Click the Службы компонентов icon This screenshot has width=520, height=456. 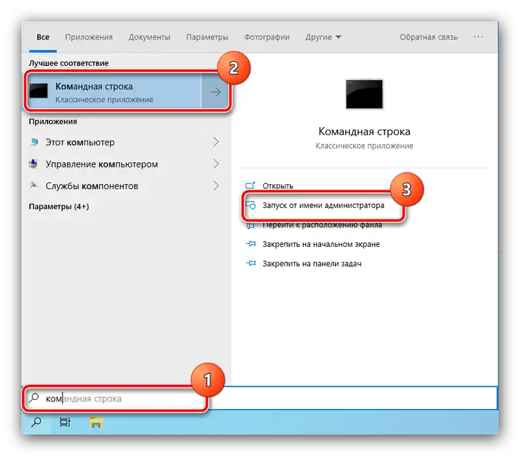tap(33, 185)
